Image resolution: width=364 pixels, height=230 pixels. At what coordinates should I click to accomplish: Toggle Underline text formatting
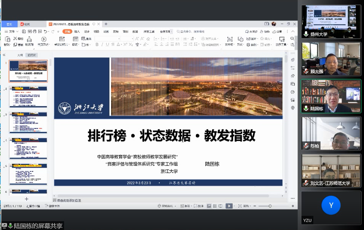(108, 45)
